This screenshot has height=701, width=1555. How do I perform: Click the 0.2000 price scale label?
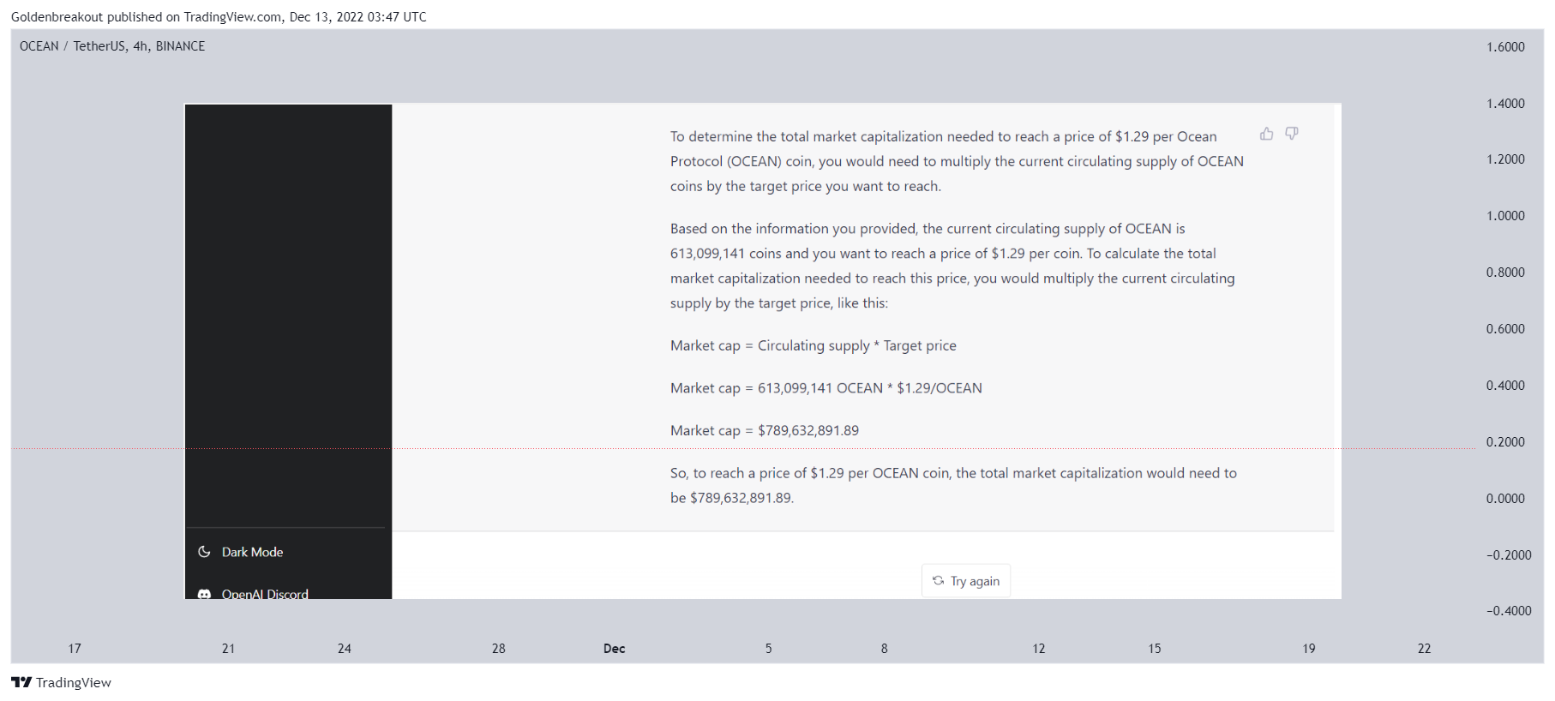coord(1505,442)
